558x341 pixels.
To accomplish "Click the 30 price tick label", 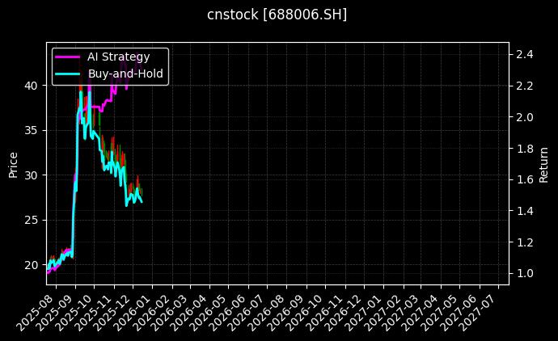I will tap(32, 175).
